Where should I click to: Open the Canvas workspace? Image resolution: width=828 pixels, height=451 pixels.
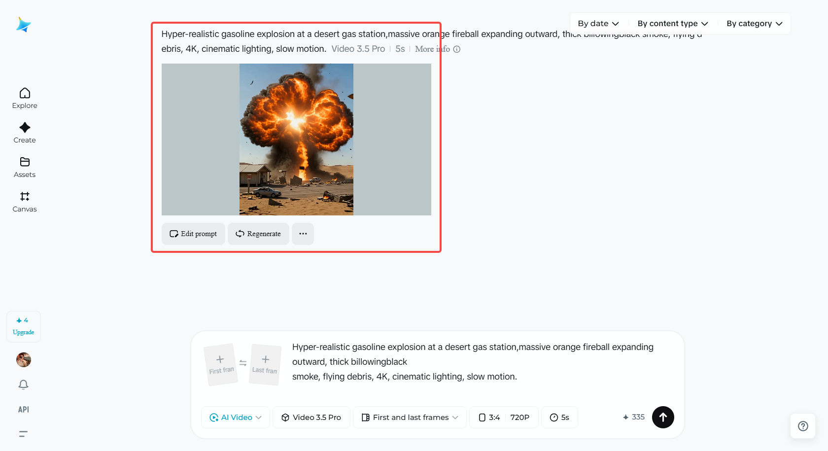(24, 202)
